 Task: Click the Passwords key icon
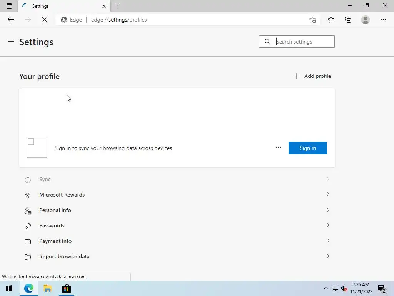pyautogui.click(x=28, y=226)
